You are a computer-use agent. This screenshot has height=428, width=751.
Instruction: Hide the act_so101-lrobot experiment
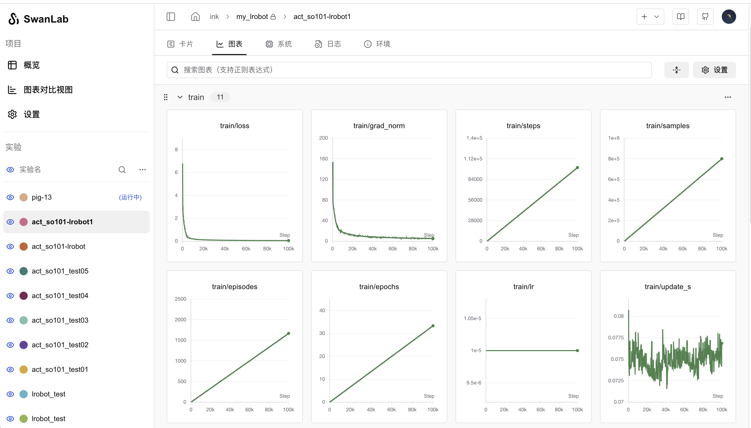(x=10, y=246)
